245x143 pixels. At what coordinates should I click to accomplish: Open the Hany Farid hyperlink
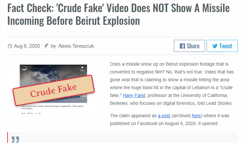(x=134, y=95)
